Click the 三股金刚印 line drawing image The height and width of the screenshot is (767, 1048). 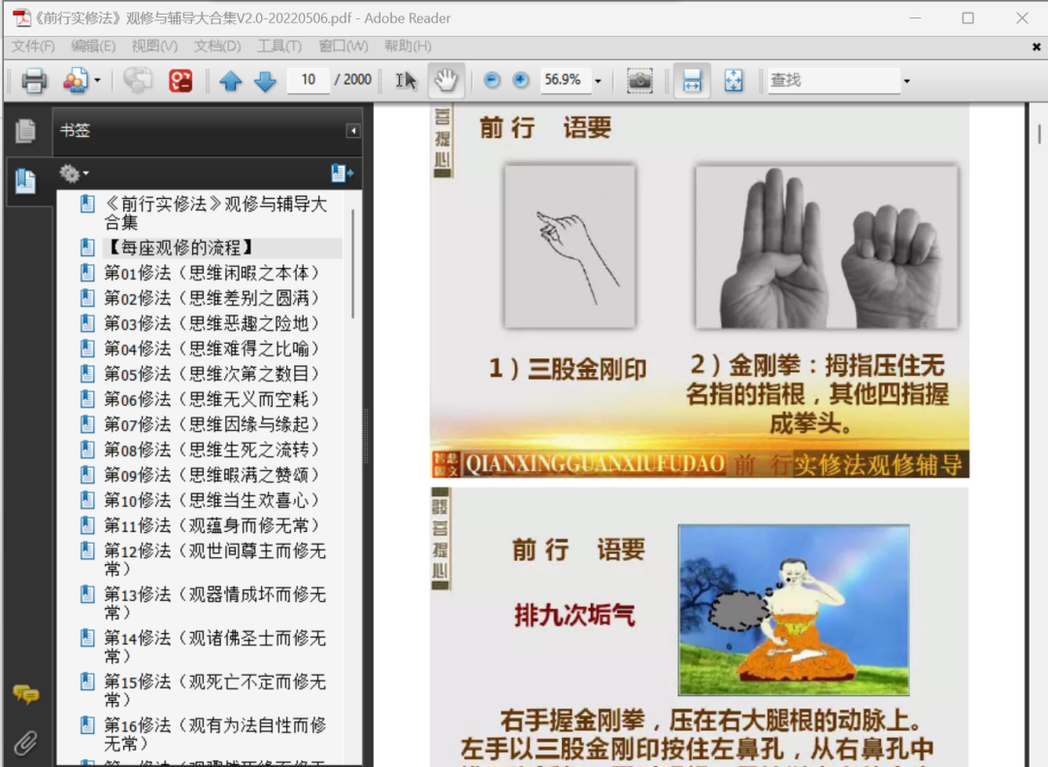coord(571,247)
